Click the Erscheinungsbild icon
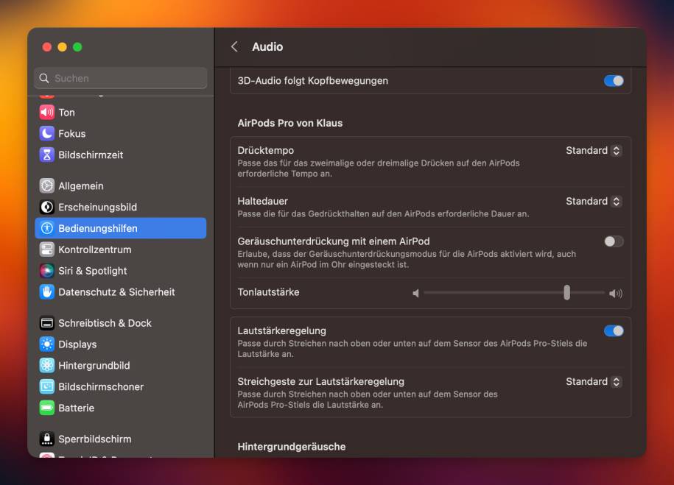 47,207
